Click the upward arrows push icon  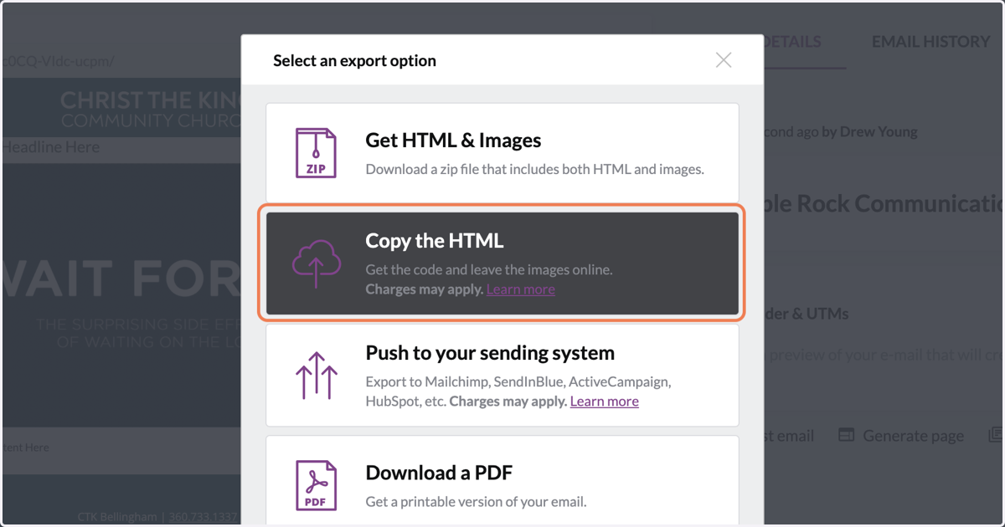coord(316,375)
